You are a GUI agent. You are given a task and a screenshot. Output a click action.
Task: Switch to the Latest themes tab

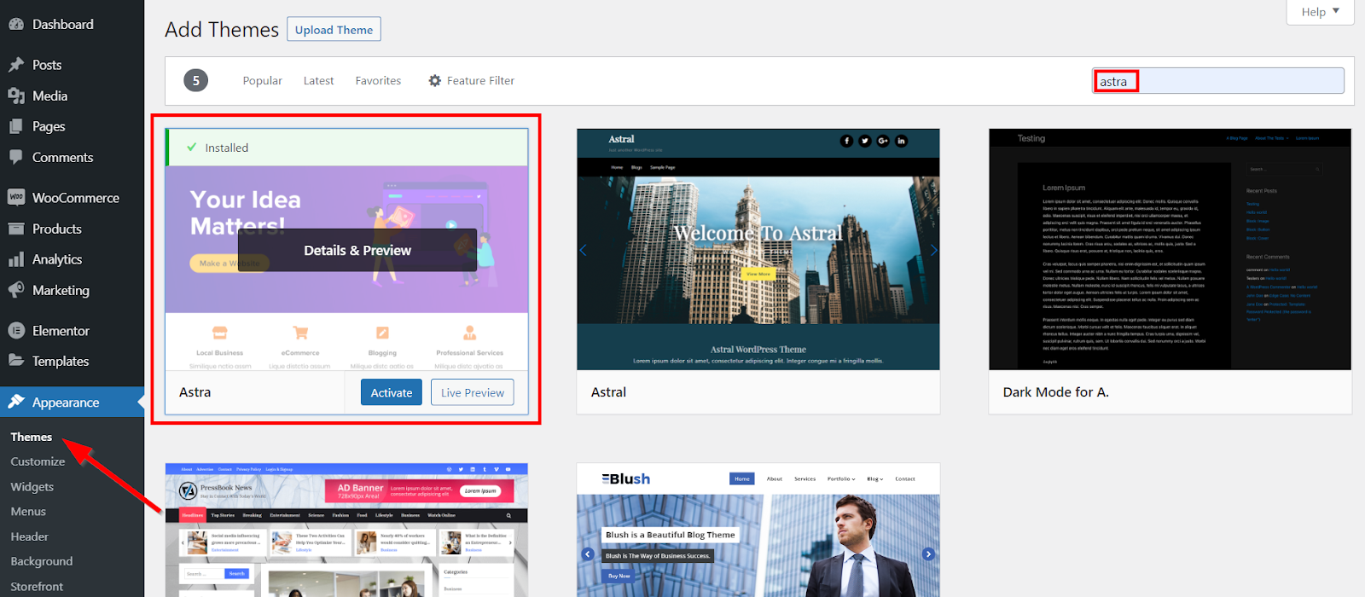tap(318, 80)
